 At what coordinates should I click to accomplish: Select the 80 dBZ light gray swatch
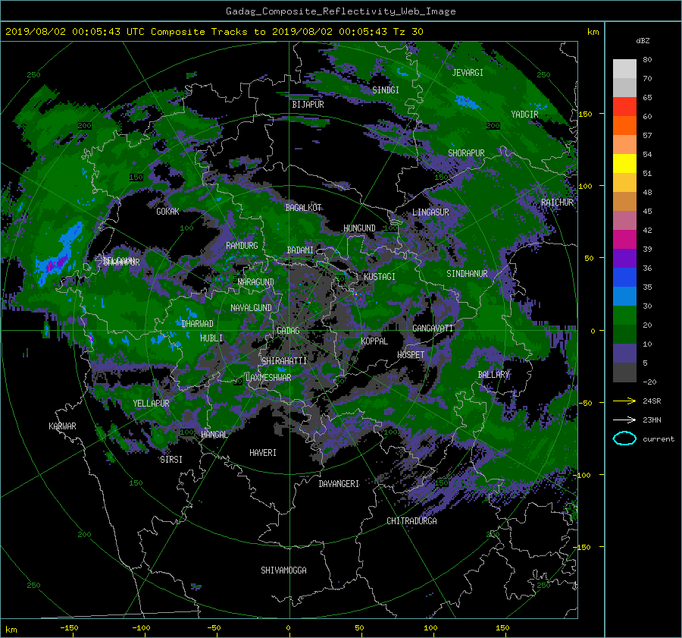(624, 68)
